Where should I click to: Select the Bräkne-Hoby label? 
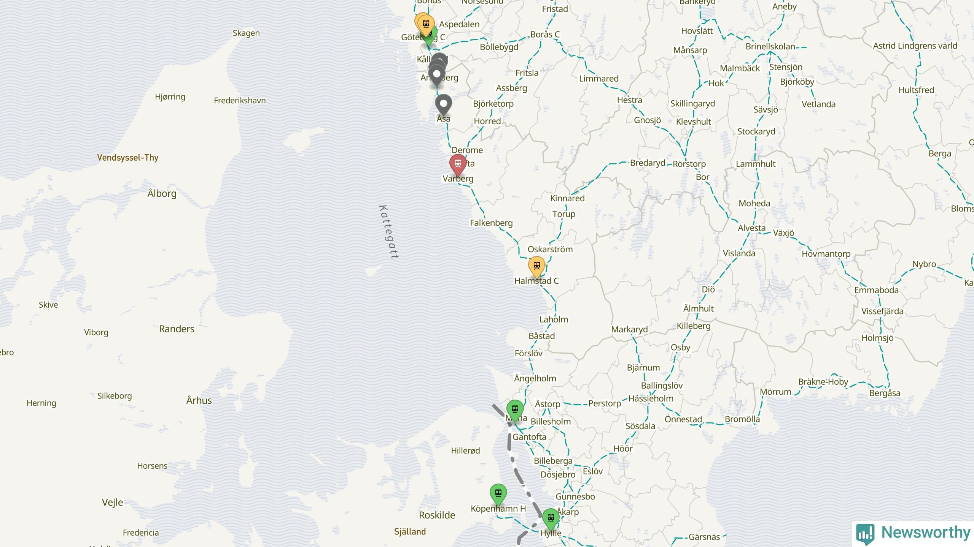pos(823,382)
